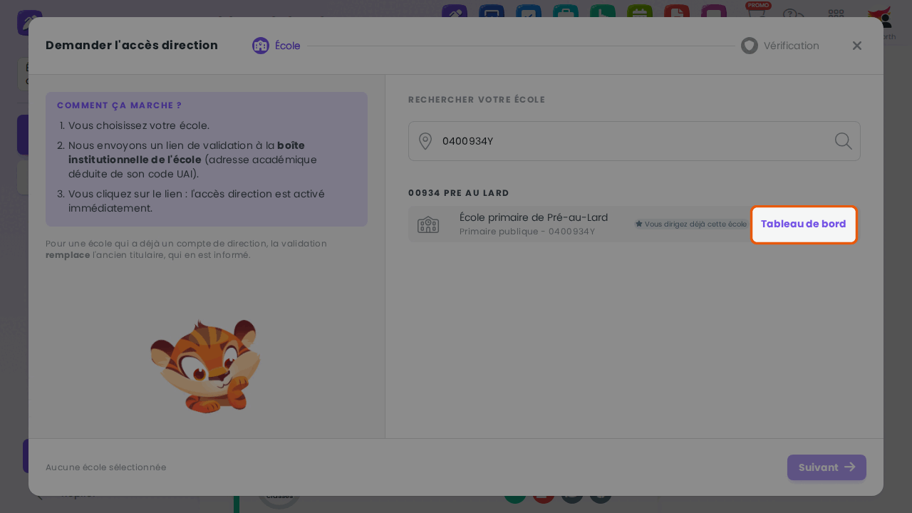Click the location pin icon in search field
This screenshot has width=912, height=513.
click(425, 141)
